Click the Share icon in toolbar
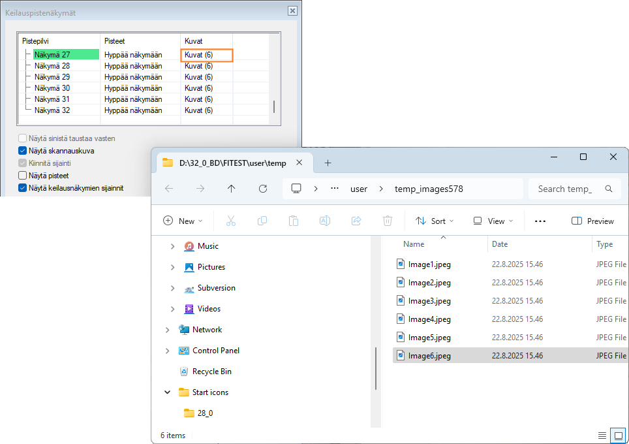 (356, 221)
